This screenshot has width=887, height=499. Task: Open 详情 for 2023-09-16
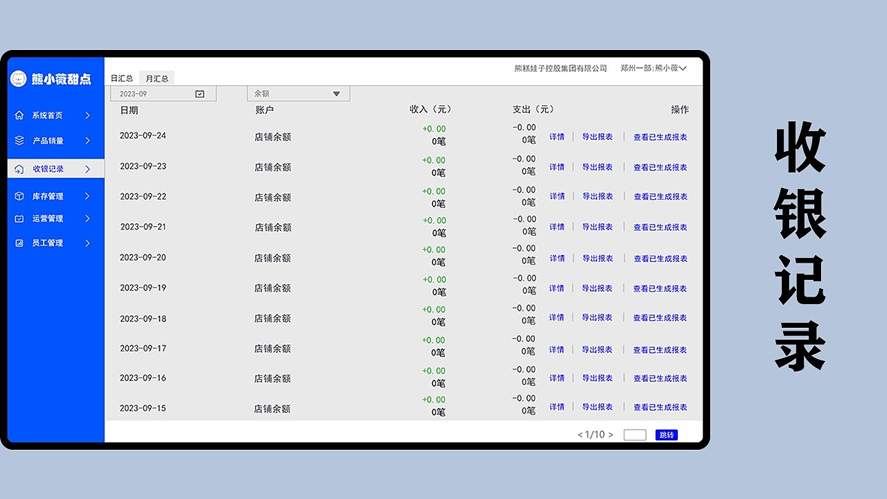click(557, 378)
